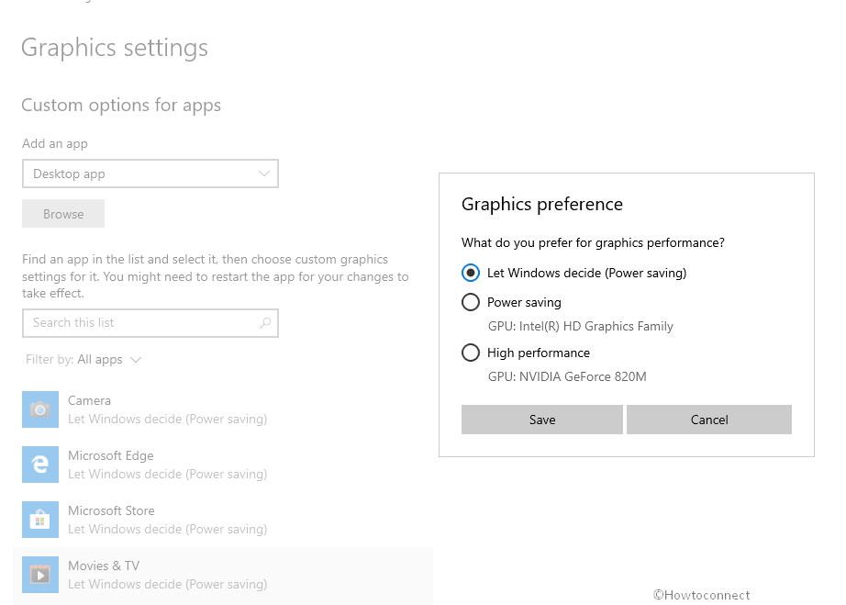This screenshot has width=846, height=605.
Task: Choose the Power saving radio option
Action: [471, 302]
